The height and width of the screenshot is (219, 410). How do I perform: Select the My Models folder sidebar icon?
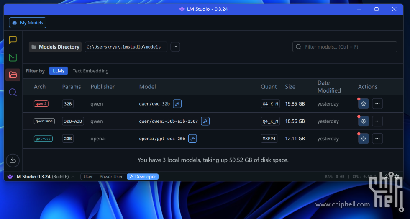pos(13,75)
